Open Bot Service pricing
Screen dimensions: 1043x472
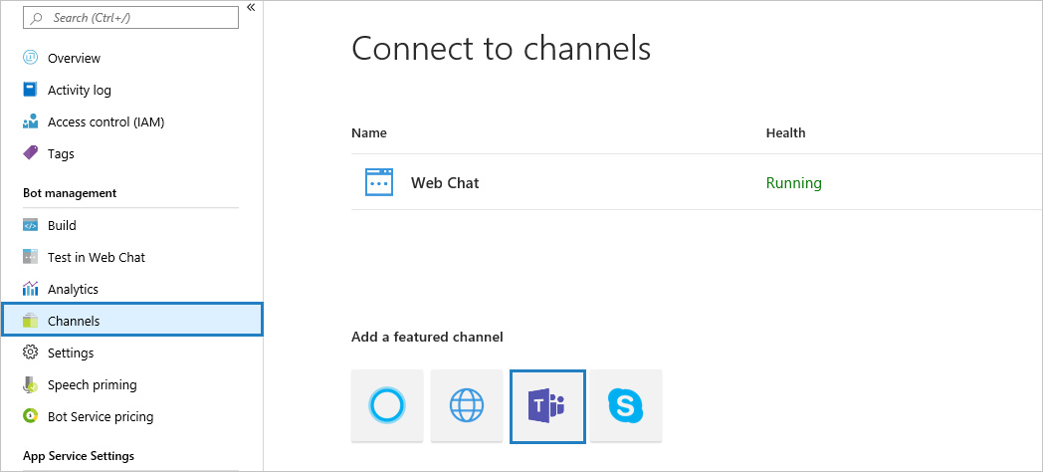100,416
